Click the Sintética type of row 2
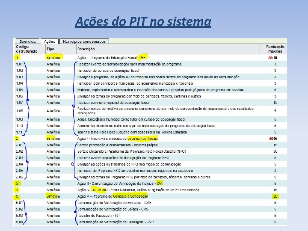The height and width of the screenshot is (231, 308). (53, 139)
